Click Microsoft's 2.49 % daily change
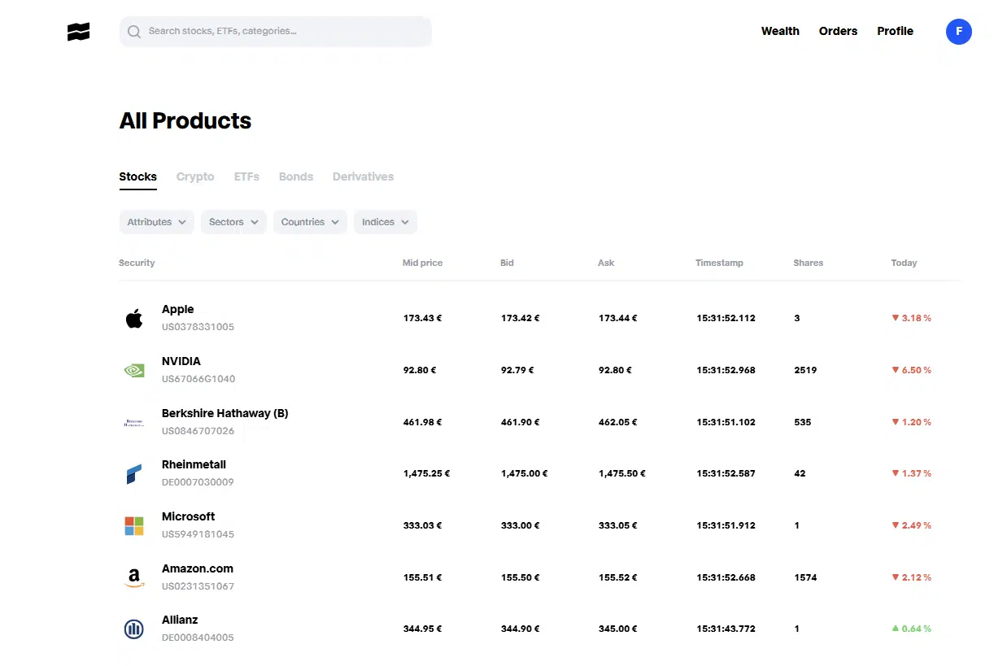The height and width of the screenshot is (666, 1007). tap(911, 525)
